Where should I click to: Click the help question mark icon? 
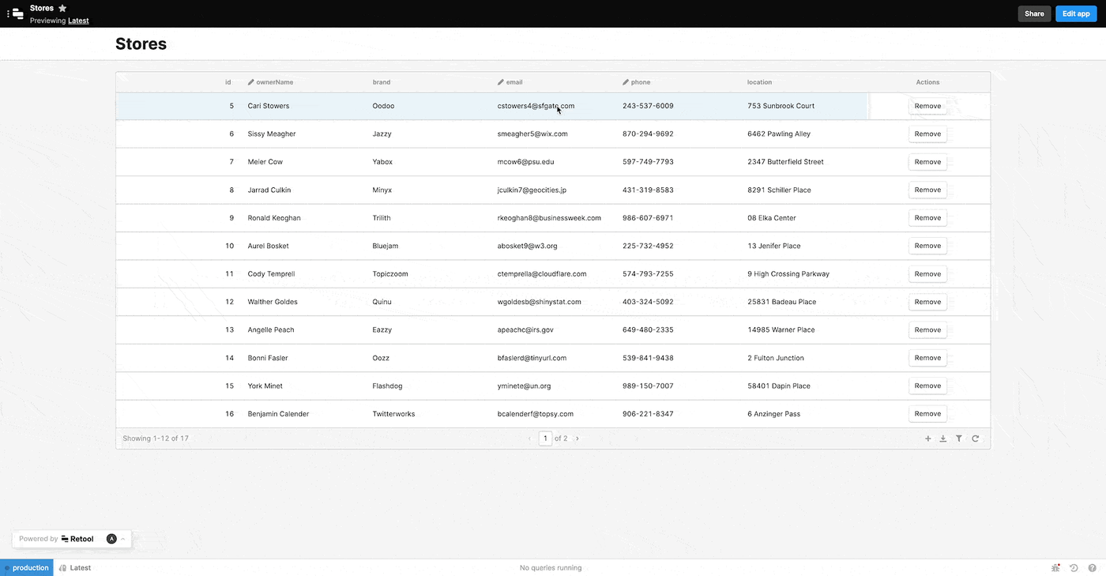[x=1092, y=567]
